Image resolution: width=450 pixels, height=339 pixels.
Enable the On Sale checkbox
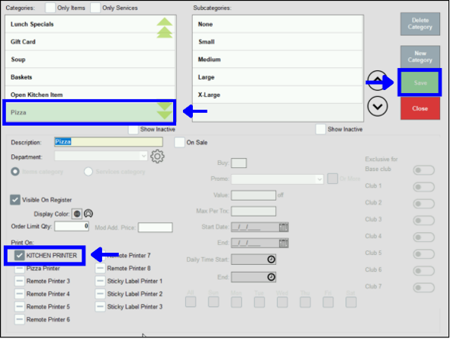[179, 142]
